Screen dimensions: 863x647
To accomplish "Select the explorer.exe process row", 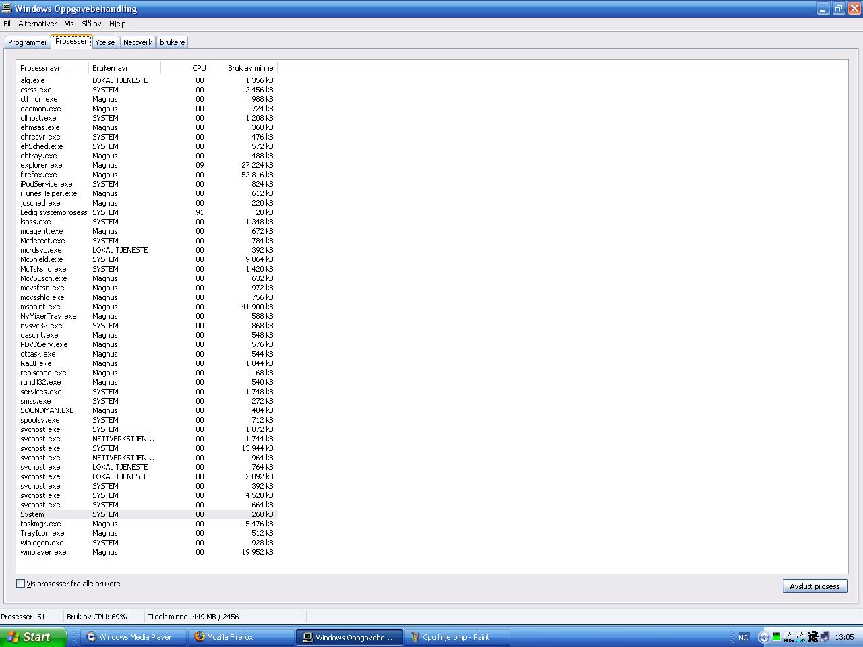I will pos(147,165).
